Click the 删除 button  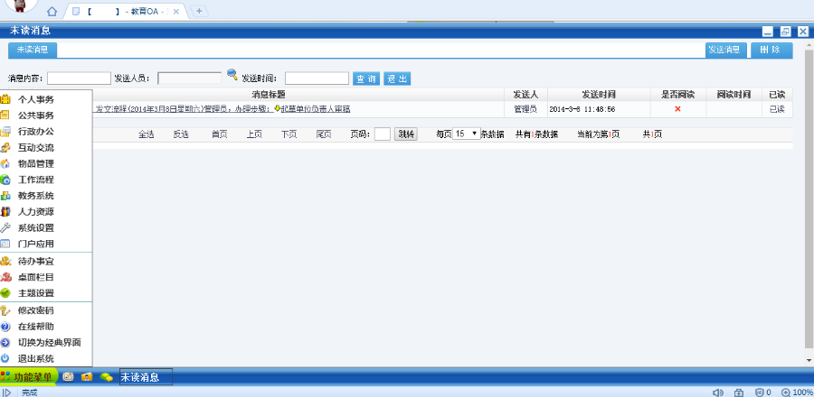pos(772,51)
